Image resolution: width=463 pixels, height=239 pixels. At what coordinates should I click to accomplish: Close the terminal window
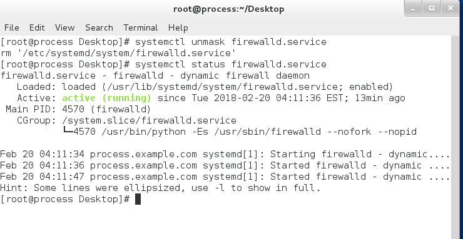[450, 9]
